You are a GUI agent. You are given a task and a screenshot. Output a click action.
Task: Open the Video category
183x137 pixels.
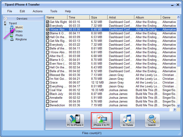(19, 31)
